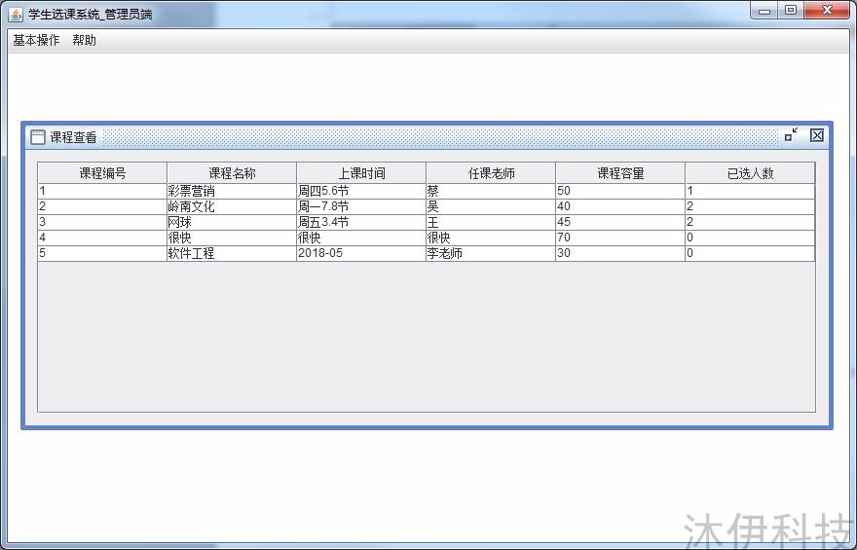Screen dimensions: 857x550
Task: Click the 已选人数 column header
Action: [x=750, y=173]
